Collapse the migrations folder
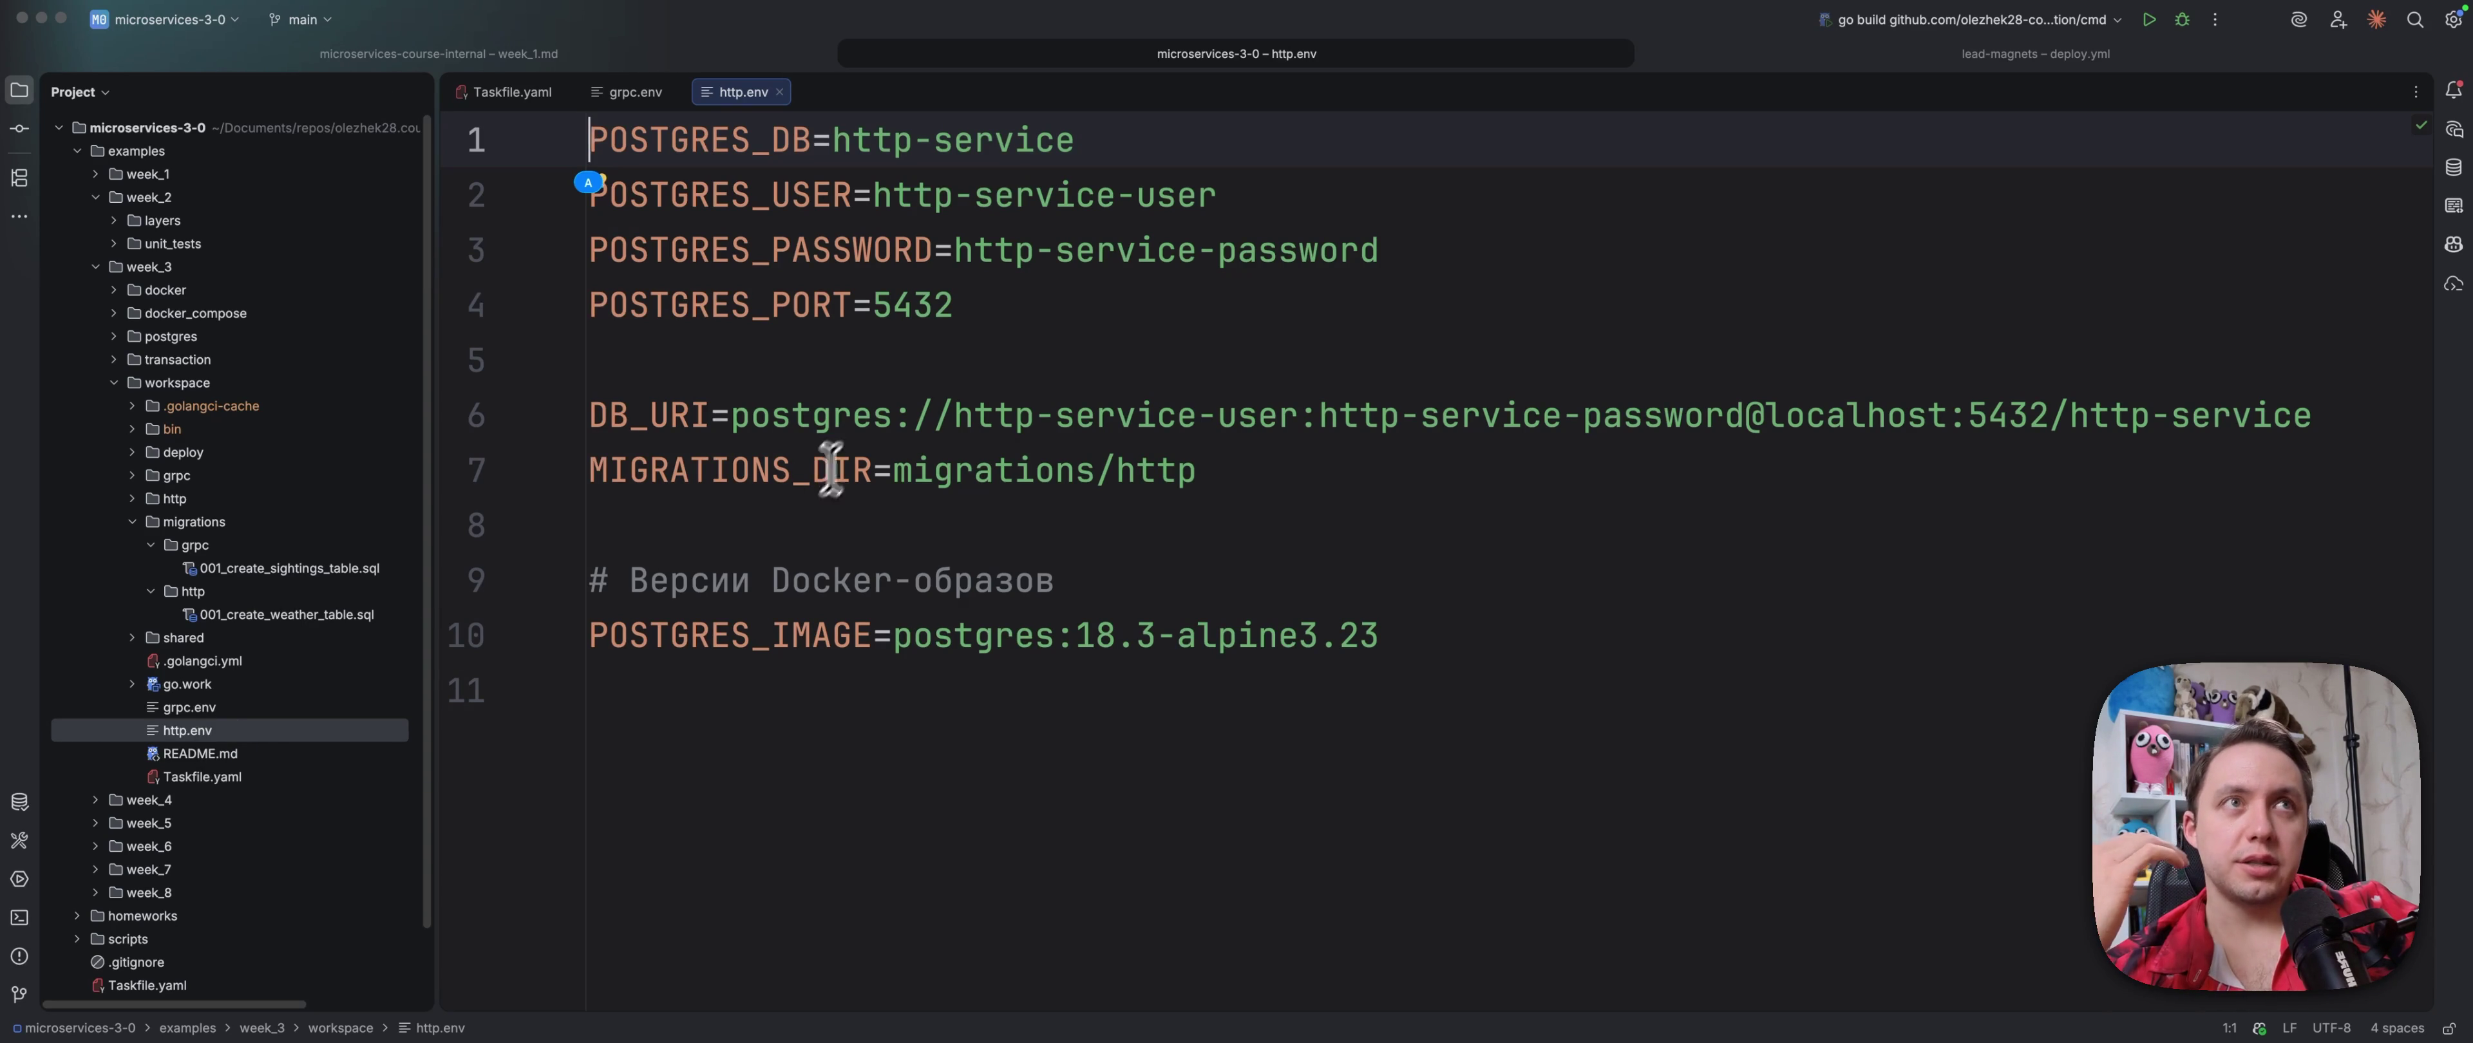 point(133,522)
